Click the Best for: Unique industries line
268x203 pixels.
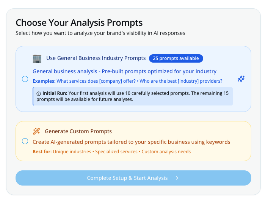tap(111, 151)
